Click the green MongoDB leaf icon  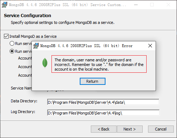[45, 63]
